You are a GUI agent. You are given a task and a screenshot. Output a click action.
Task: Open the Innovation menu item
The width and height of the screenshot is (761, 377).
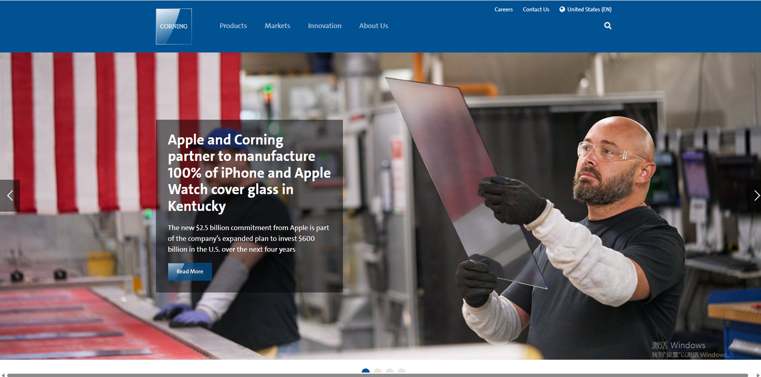(x=324, y=26)
